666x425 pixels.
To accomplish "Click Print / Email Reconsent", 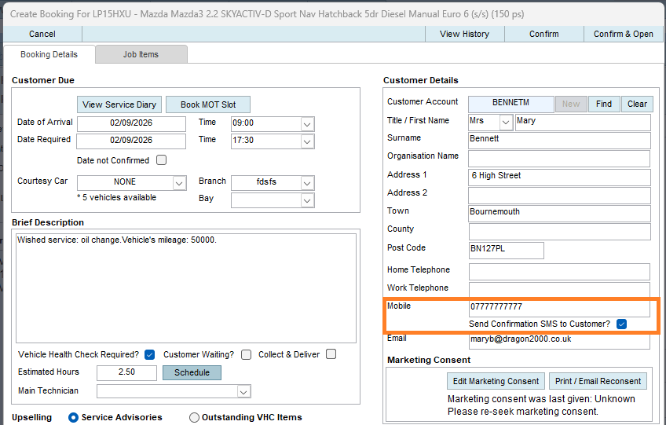I will point(598,381).
